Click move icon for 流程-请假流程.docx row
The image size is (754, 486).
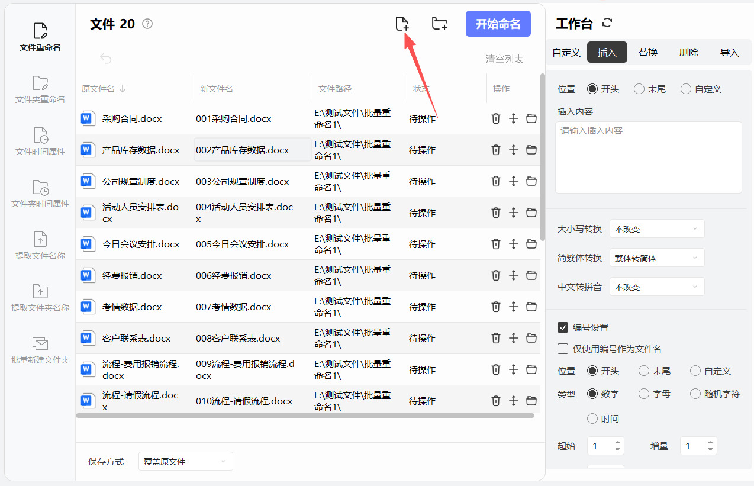(x=514, y=401)
